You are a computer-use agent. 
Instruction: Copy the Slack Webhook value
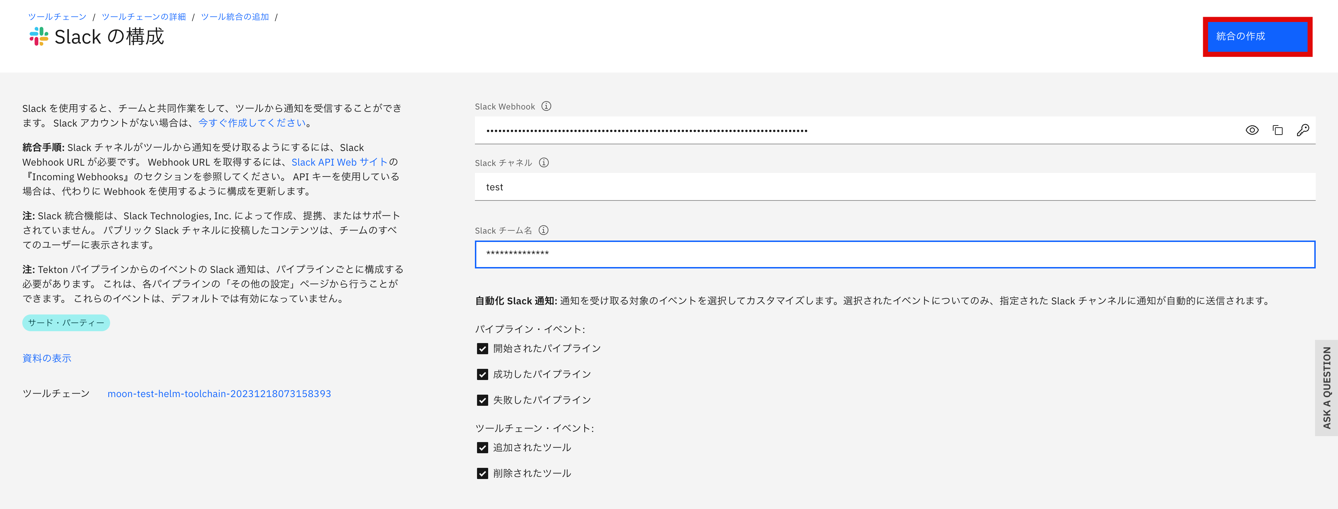pyautogui.click(x=1278, y=130)
